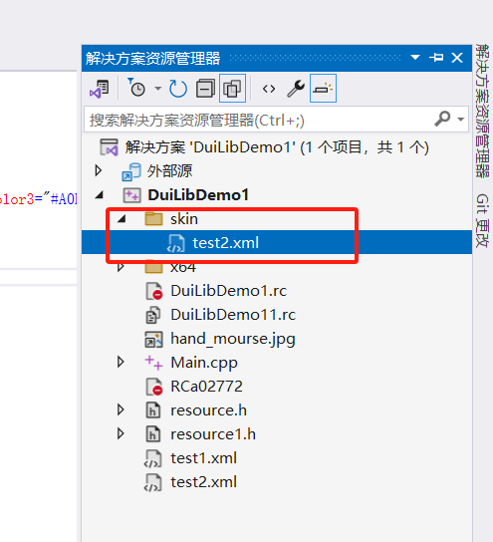Close the Solution Explorer panel
The image size is (493, 542).
pos(457,58)
